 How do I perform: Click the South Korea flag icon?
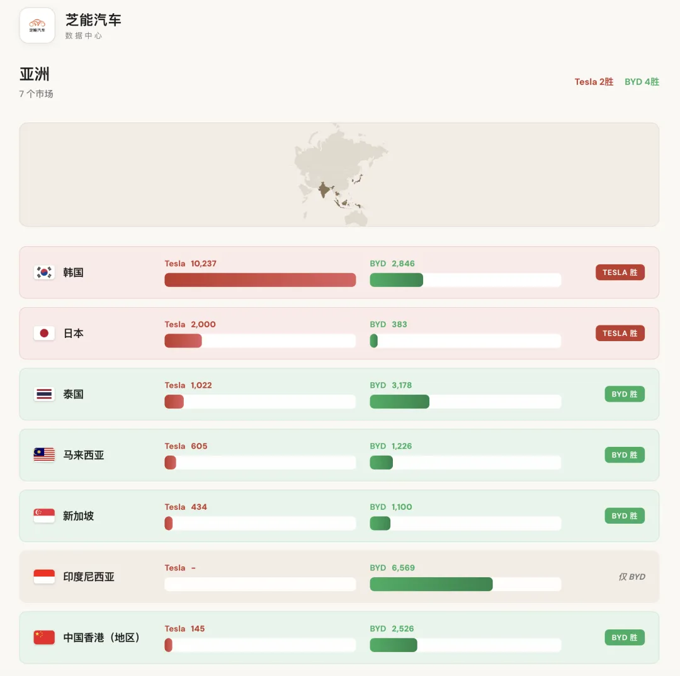44,273
